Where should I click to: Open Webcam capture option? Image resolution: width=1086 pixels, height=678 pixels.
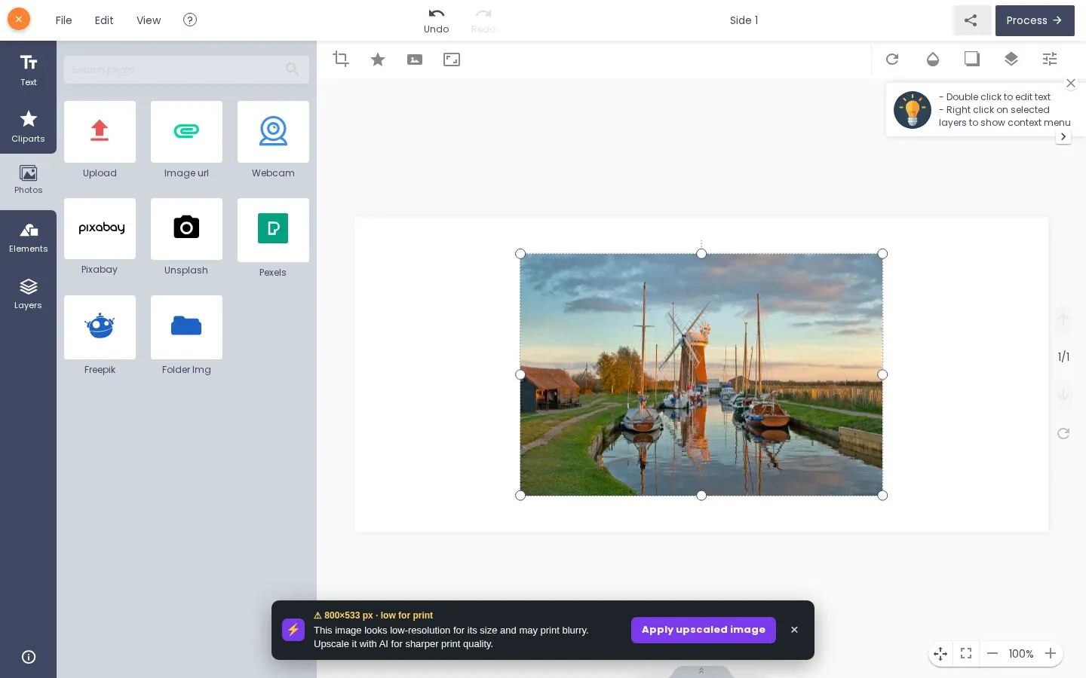click(273, 132)
